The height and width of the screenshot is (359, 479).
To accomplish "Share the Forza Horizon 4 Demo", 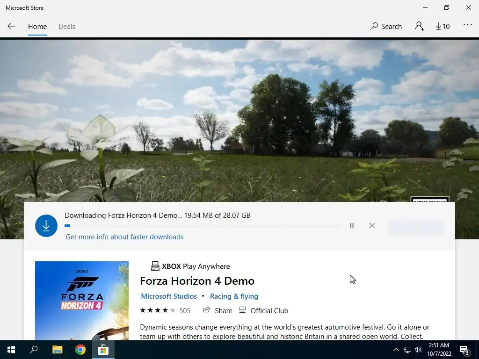I will pyautogui.click(x=218, y=310).
